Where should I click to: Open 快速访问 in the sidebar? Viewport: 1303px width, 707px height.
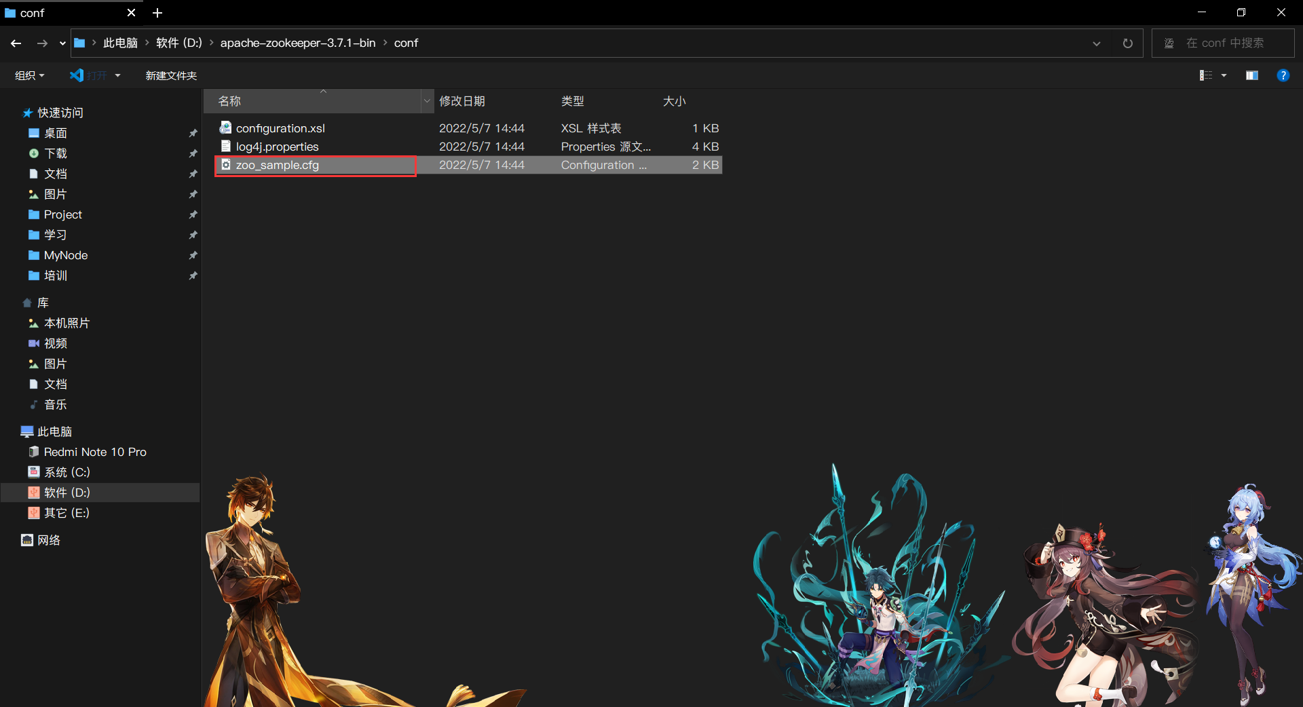pyautogui.click(x=60, y=113)
